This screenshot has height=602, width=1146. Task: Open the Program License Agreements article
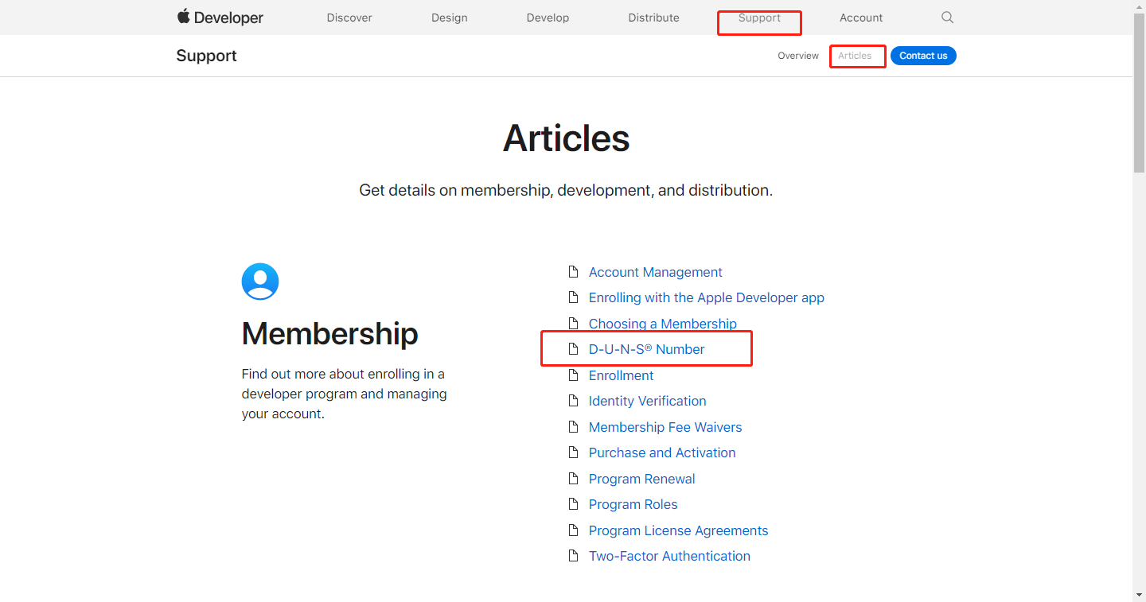pos(679,530)
